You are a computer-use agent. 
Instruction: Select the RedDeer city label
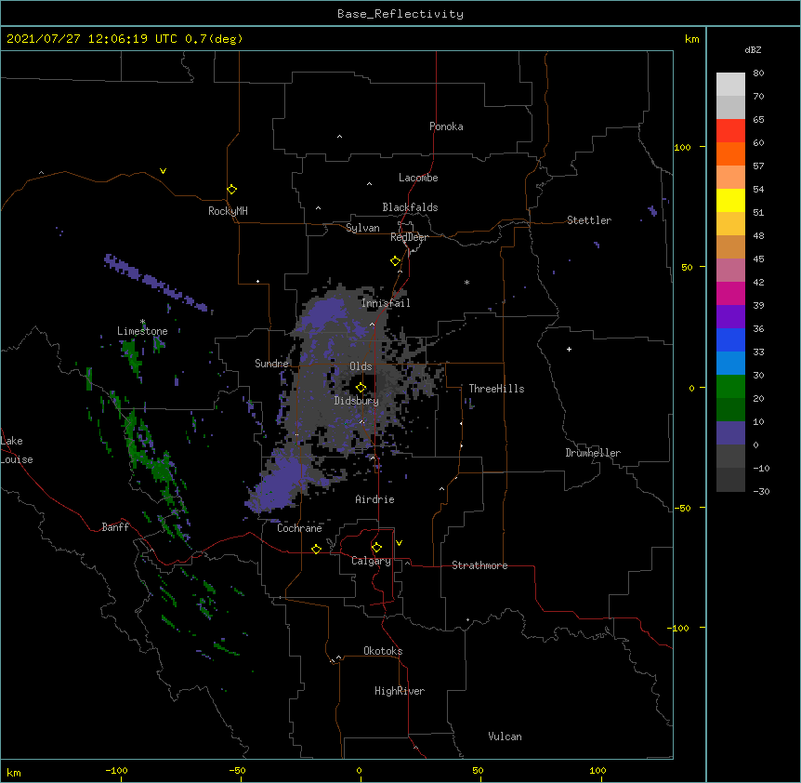(x=409, y=237)
